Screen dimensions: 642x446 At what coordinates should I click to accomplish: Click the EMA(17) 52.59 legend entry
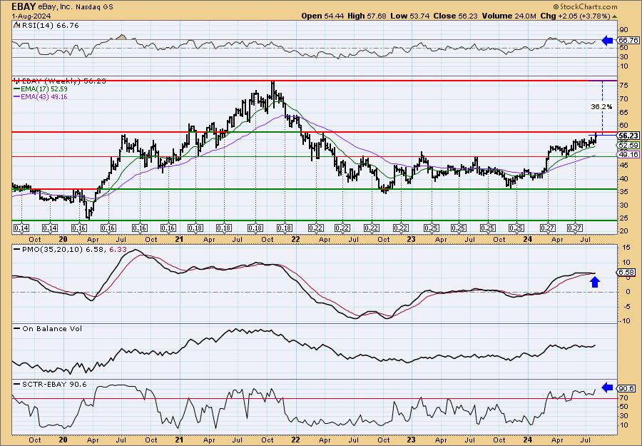(x=41, y=89)
